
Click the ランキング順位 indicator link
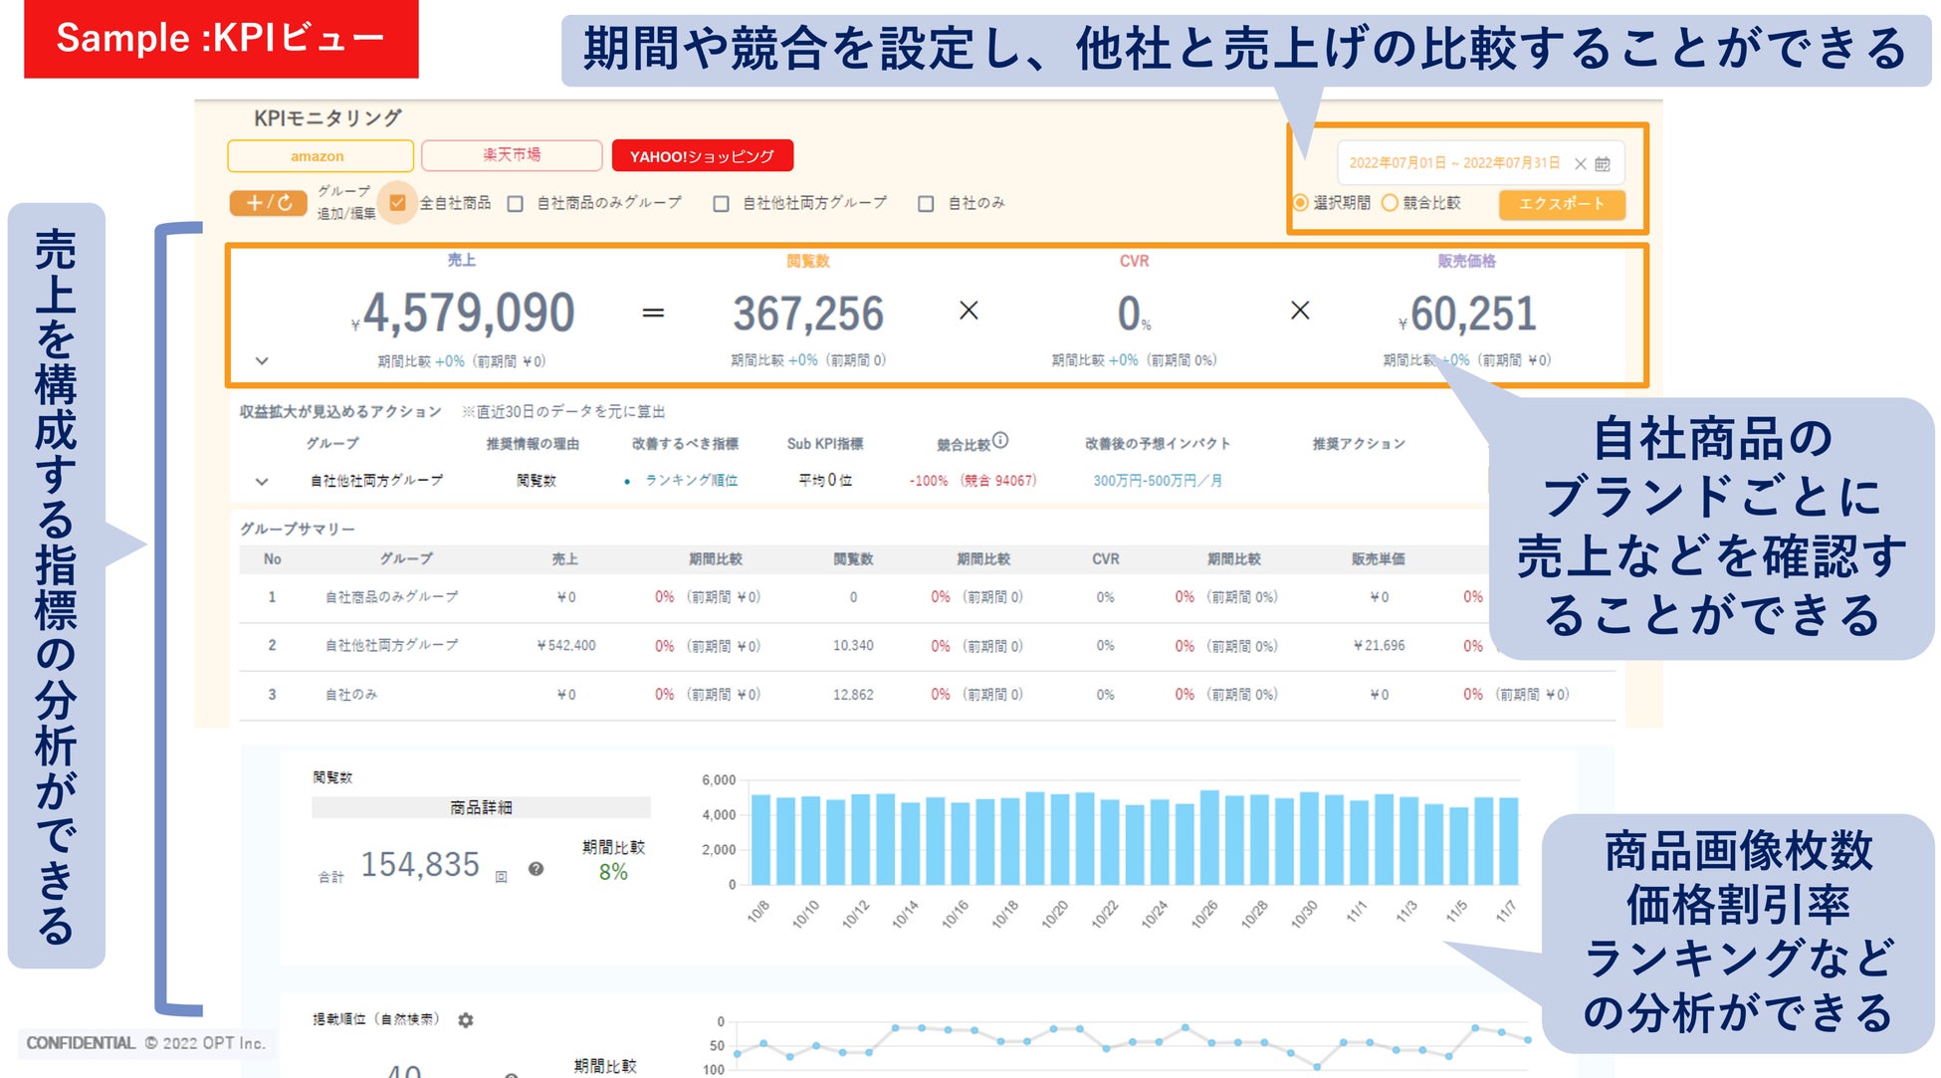(x=691, y=481)
